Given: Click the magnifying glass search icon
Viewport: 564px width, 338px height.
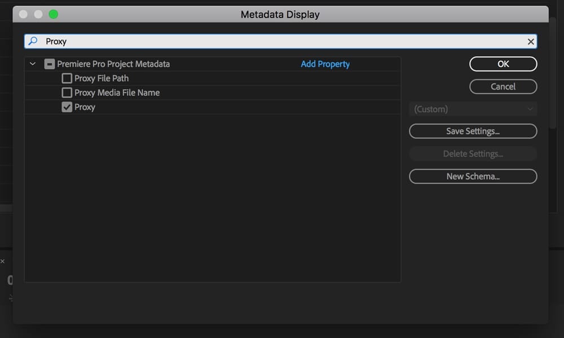Looking at the screenshot, I should [33, 41].
